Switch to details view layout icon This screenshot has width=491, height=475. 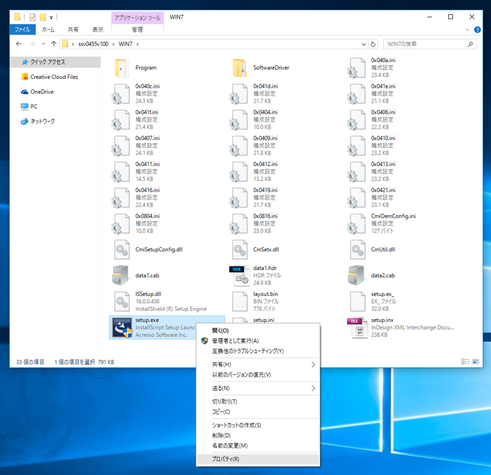pyautogui.click(x=465, y=361)
